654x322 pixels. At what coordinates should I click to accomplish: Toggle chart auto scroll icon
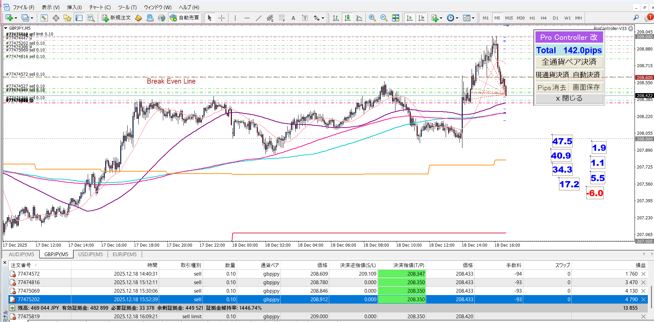click(409, 18)
